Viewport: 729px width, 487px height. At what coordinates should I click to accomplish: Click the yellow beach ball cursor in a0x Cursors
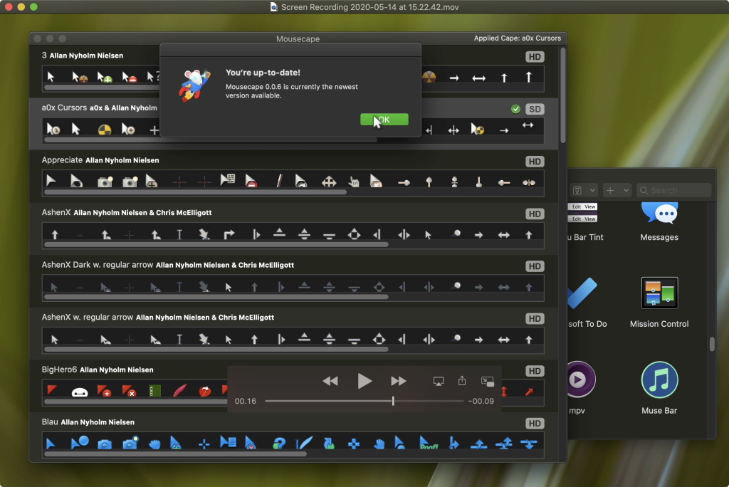105,130
